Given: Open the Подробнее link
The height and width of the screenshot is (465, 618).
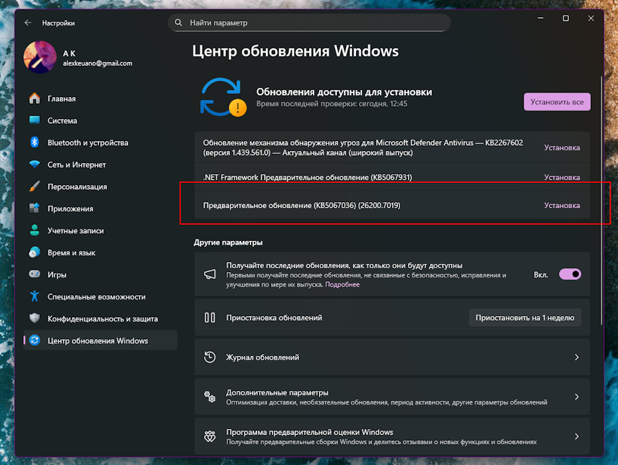Looking at the screenshot, I should [342, 285].
